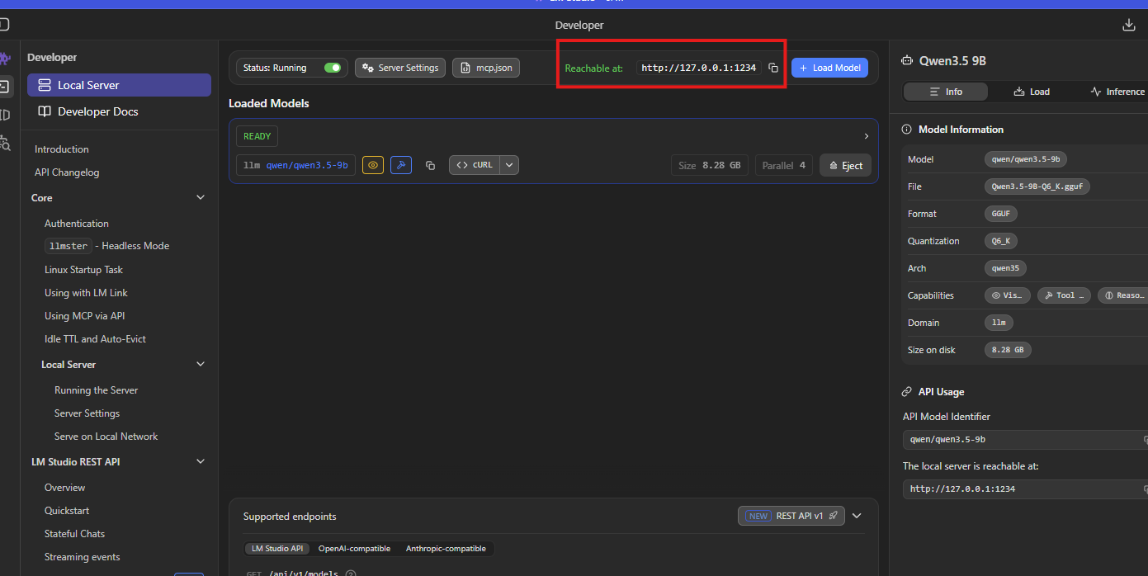This screenshot has width=1148, height=576.
Task: Click the Size 8.28 GB indicator
Action: (709, 165)
